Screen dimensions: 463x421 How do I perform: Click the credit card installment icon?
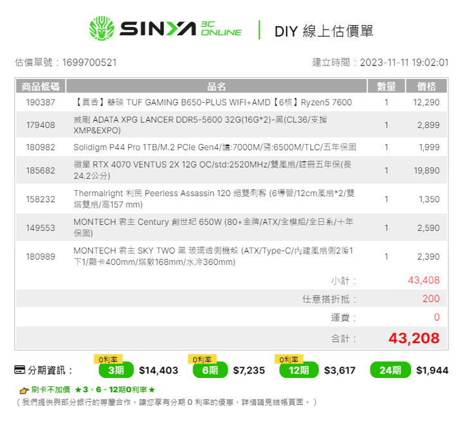pos(19,370)
